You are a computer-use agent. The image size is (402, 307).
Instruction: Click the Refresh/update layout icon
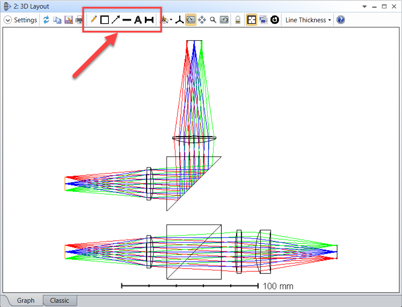(46, 20)
